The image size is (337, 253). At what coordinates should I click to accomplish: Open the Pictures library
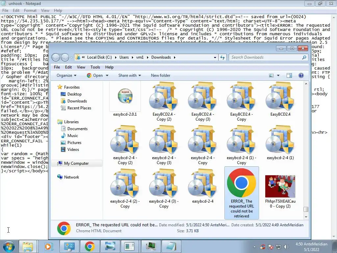[x=74, y=143]
